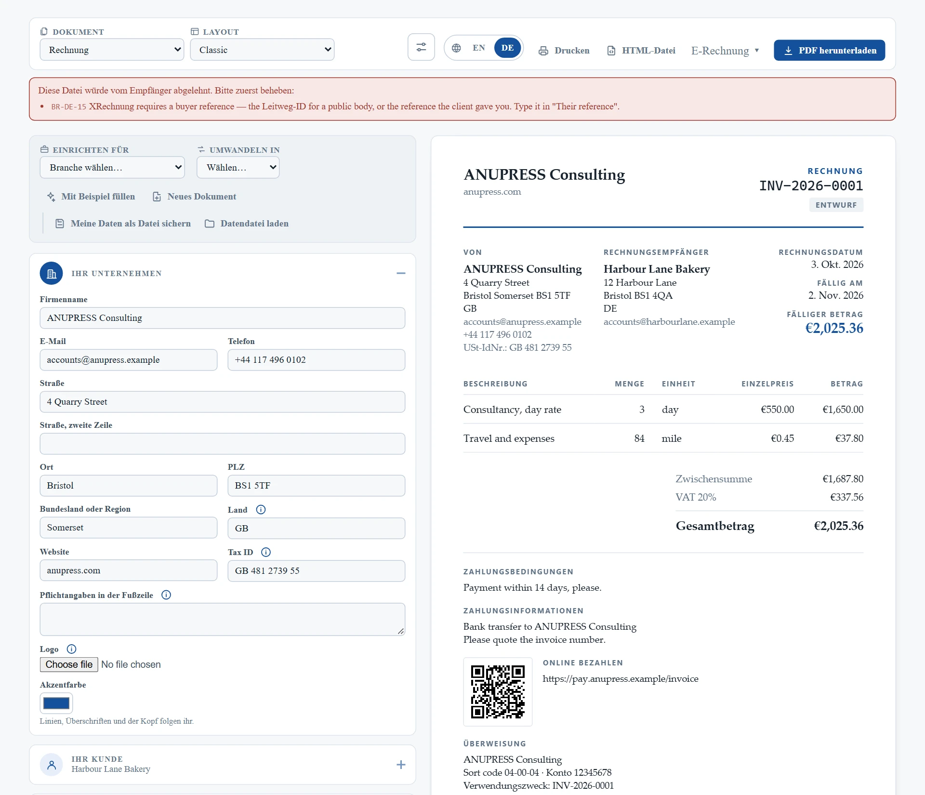Click the Ihr Unternehmen building icon
The height and width of the screenshot is (795, 925).
(52, 273)
